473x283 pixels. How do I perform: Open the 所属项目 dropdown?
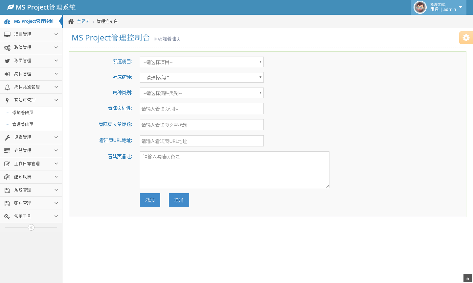click(202, 62)
